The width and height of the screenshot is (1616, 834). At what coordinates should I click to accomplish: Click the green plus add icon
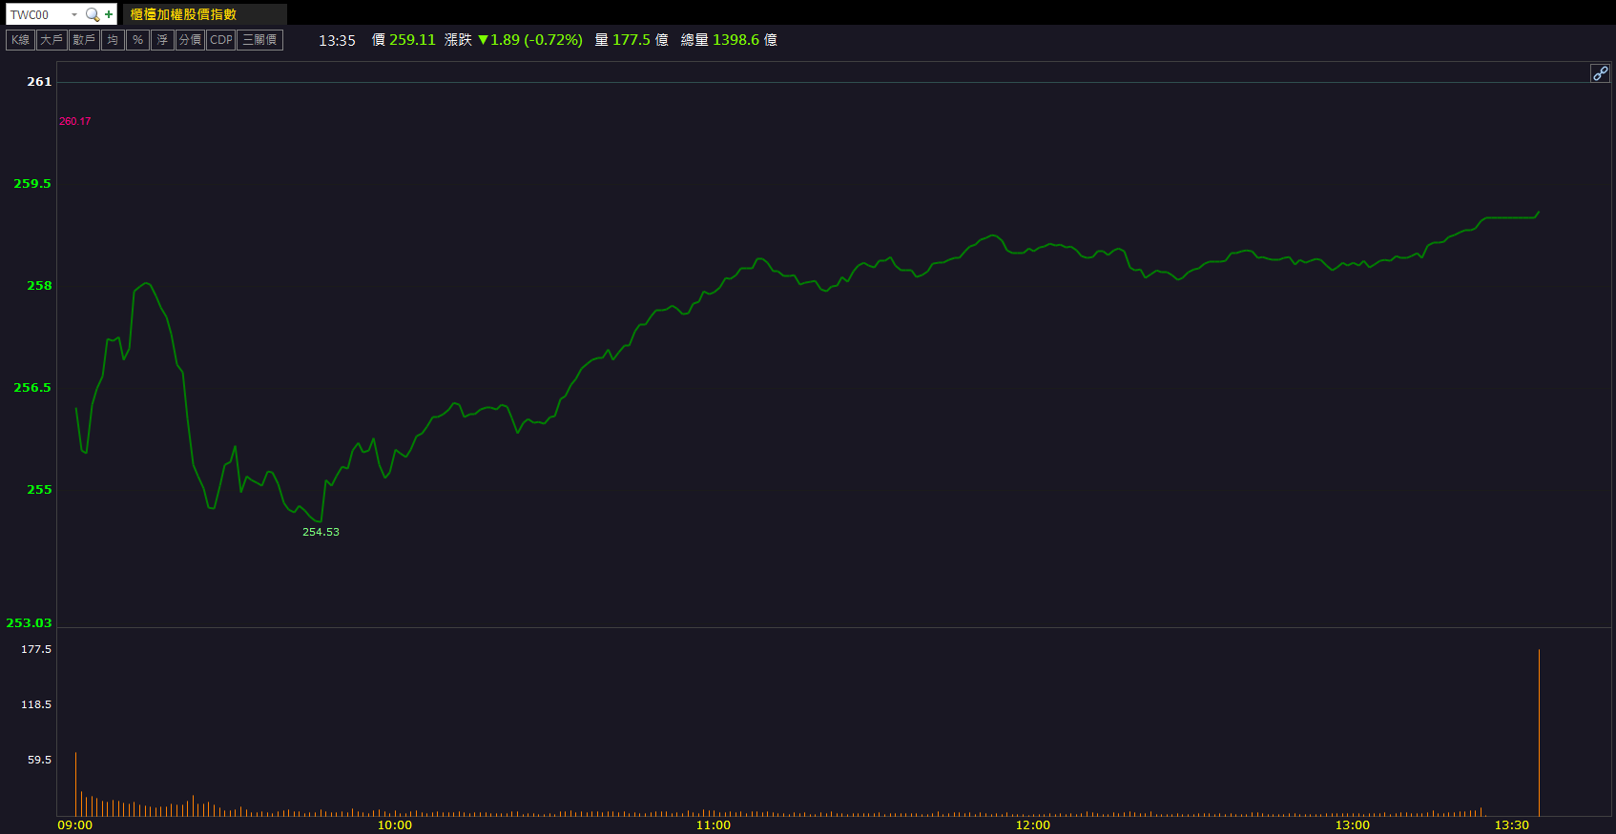click(x=109, y=14)
